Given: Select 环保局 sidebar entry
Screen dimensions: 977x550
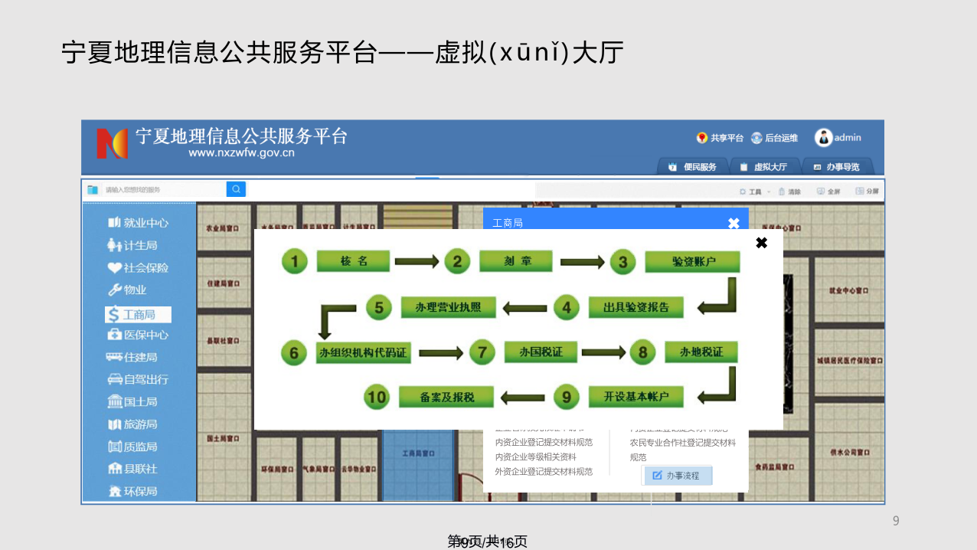Looking at the screenshot, I should [x=132, y=491].
